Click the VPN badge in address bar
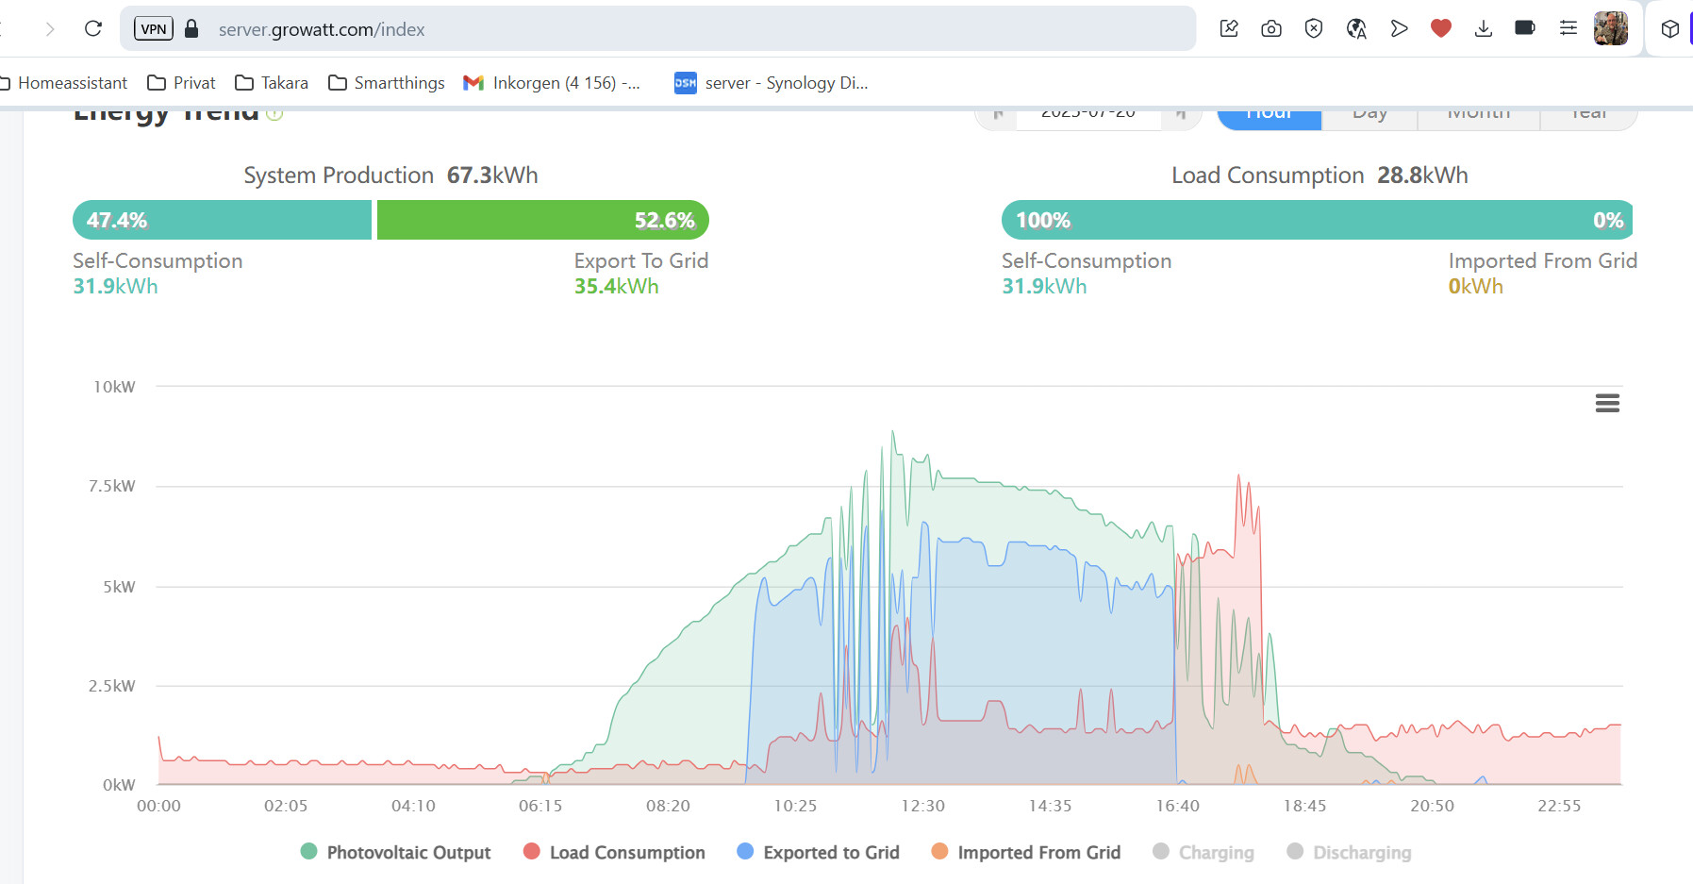 pyautogui.click(x=154, y=29)
